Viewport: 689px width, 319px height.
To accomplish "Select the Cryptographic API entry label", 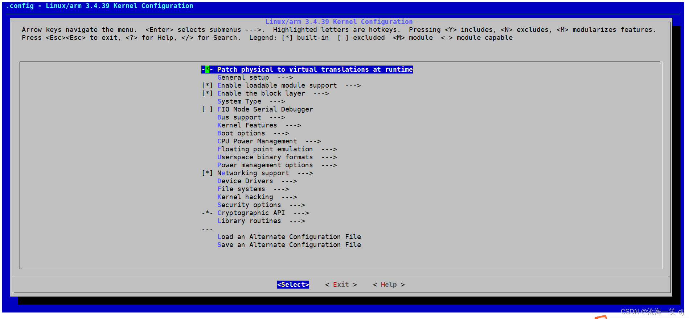I will click(x=251, y=213).
